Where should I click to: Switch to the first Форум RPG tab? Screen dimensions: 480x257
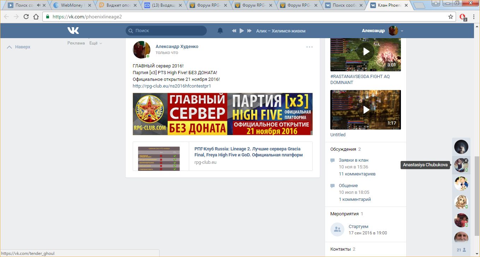(x=208, y=5)
